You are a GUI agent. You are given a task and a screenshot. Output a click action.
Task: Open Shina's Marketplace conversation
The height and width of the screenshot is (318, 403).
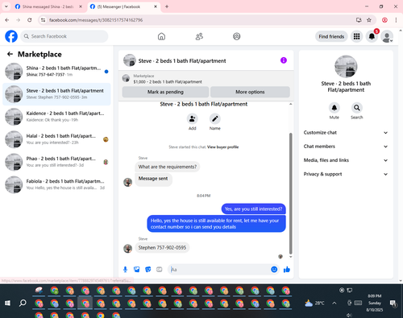click(56, 72)
